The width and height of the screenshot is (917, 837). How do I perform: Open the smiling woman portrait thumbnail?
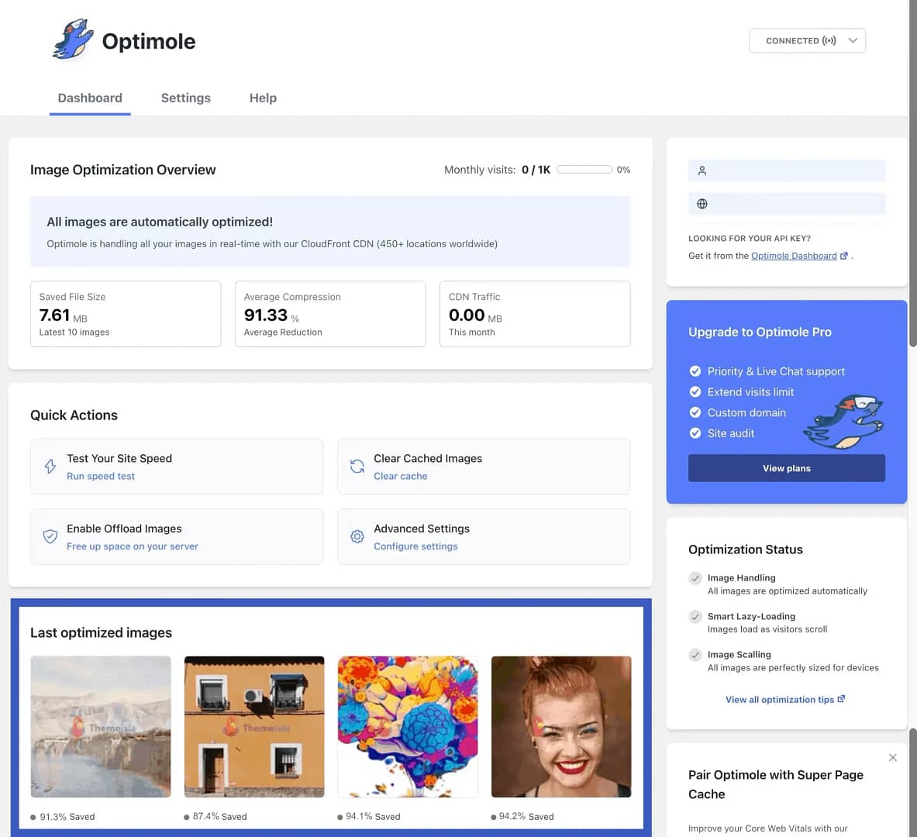coord(561,726)
